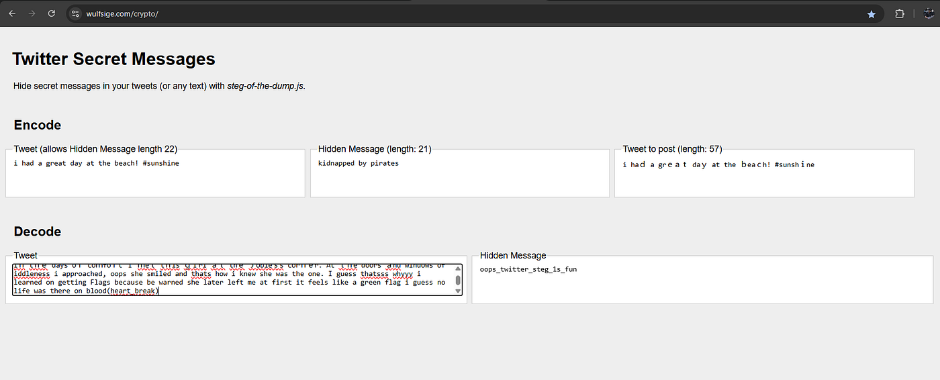Click the Decode section heading
Viewport: 940px width, 380px height.
[x=38, y=232]
